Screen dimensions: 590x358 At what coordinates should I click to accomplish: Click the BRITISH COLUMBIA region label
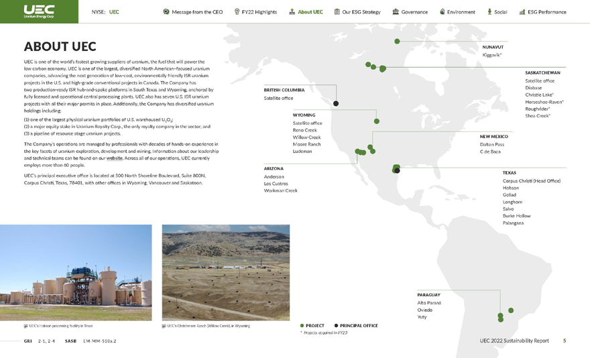284,90
